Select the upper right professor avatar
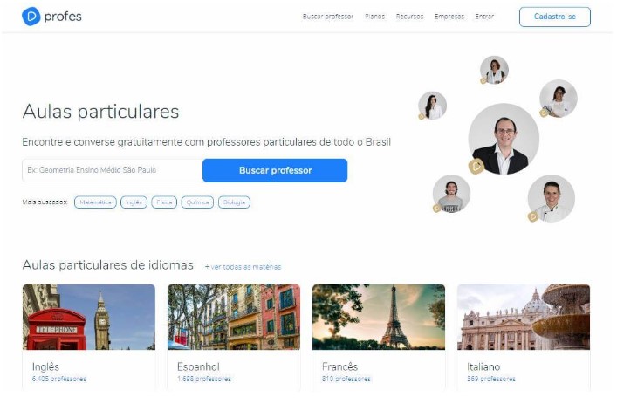The image size is (617, 411). point(559,99)
